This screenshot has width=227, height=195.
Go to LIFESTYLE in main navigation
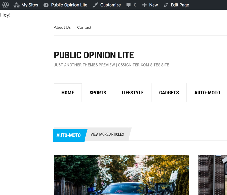click(133, 93)
